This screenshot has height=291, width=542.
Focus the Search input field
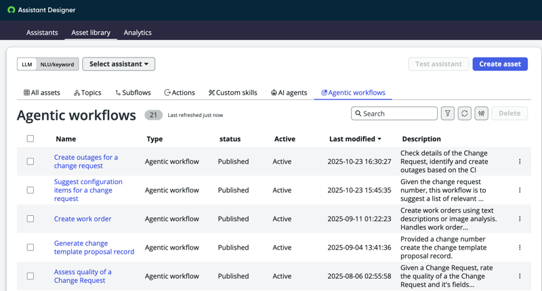point(394,113)
